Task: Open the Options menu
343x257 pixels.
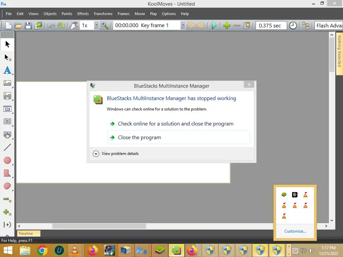Action: (169, 14)
